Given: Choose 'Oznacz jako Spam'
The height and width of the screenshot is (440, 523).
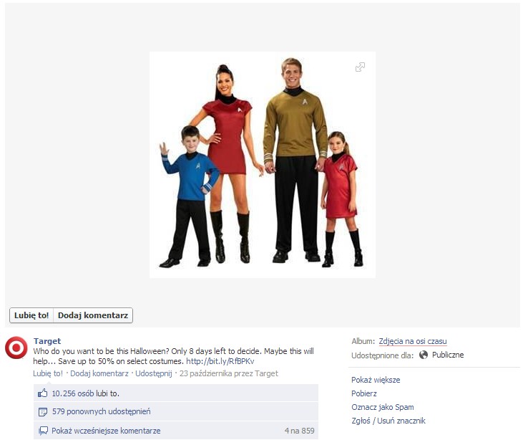Looking at the screenshot, I should tap(383, 407).
